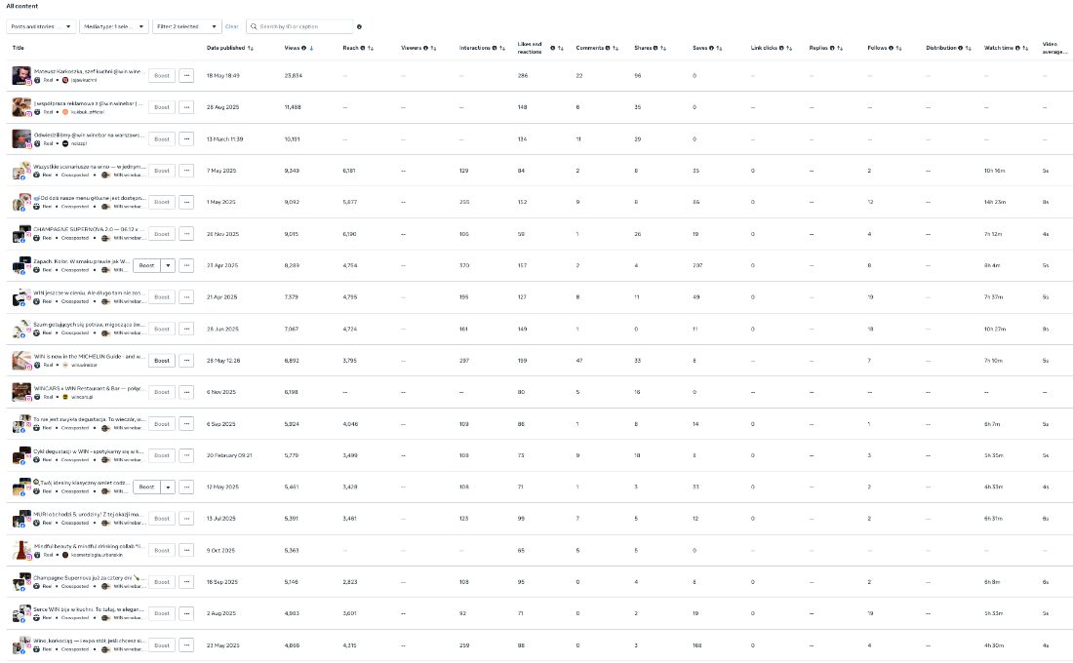This screenshot has height=663, width=1073.
Task: Click the '14h 23m' watch time value
Action: coord(994,203)
